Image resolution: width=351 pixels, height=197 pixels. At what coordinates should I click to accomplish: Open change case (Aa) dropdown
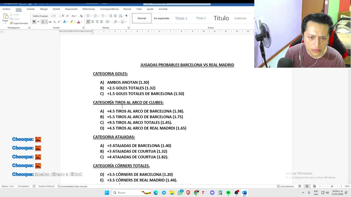[74, 16]
